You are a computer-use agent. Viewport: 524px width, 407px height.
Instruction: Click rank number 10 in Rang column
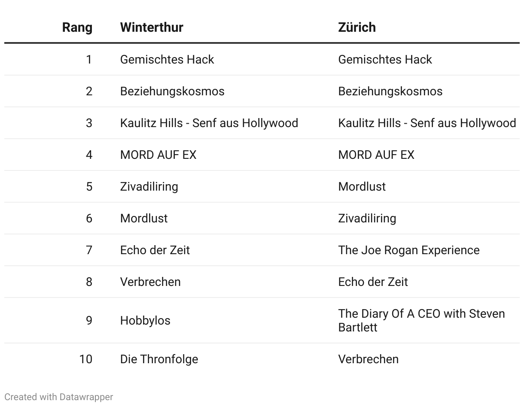[85, 359]
